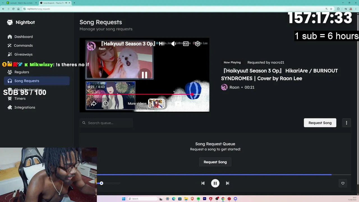Click the Watch later clock icon
Image resolution: width=359 pixels, height=202 pixels.
click(105, 104)
